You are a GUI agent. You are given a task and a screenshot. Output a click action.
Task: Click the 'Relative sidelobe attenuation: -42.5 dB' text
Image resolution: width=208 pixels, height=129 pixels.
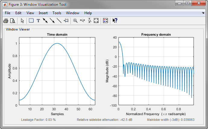coord(105,120)
